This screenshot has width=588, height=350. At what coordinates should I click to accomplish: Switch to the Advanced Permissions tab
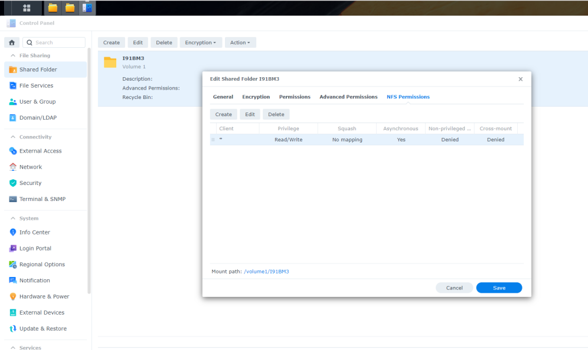click(348, 97)
